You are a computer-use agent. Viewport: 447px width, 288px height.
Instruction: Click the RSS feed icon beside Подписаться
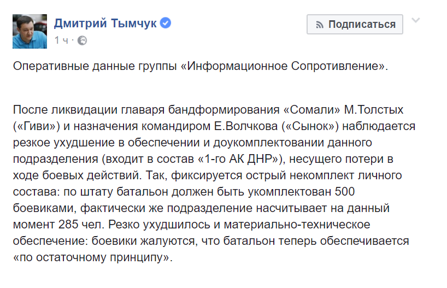320,25
